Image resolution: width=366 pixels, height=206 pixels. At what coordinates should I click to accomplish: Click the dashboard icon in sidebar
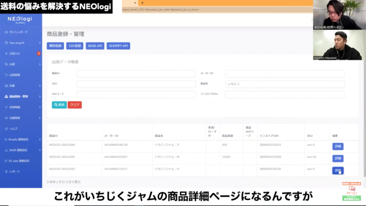(x=6, y=32)
